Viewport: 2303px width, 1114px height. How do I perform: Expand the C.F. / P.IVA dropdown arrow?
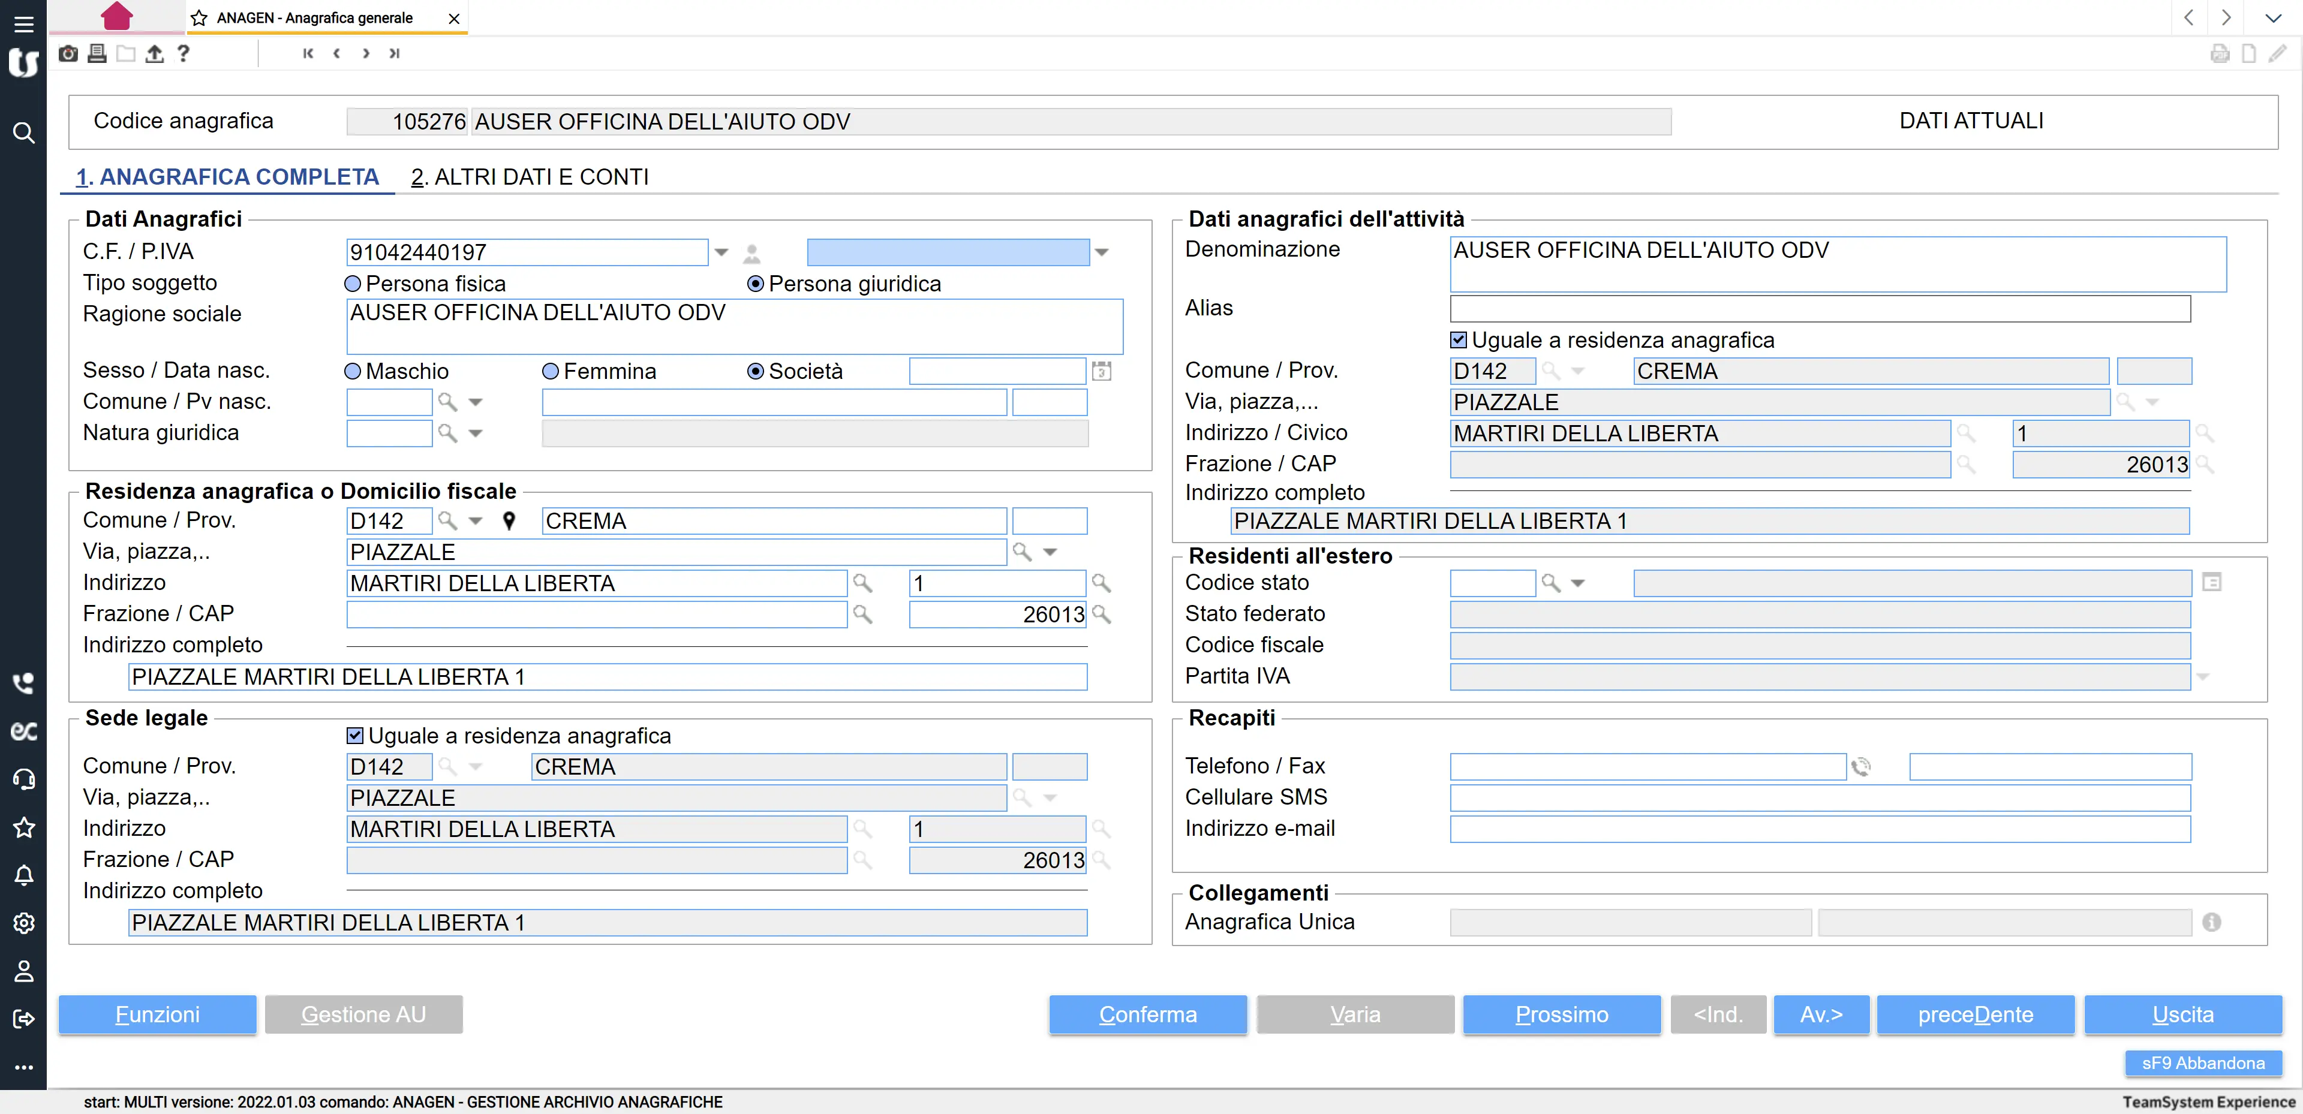click(721, 252)
